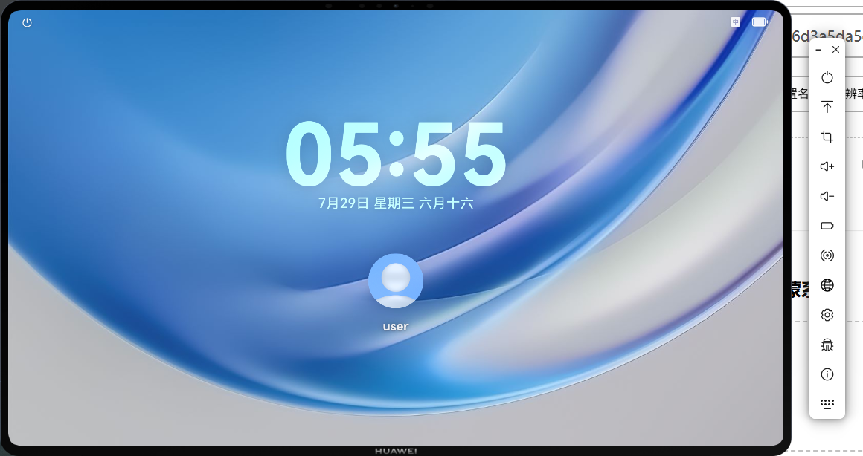Decrease volume with the speaker minus icon
The width and height of the screenshot is (863, 456).
click(x=827, y=196)
